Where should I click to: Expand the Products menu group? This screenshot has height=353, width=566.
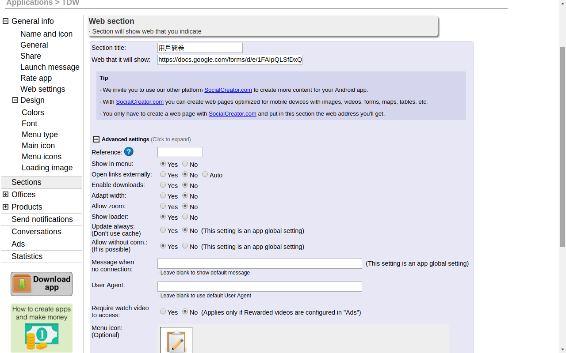(6, 207)
